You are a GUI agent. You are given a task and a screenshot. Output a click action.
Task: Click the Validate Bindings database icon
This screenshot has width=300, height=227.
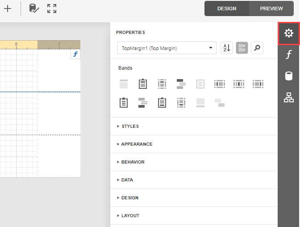(34, 8)
